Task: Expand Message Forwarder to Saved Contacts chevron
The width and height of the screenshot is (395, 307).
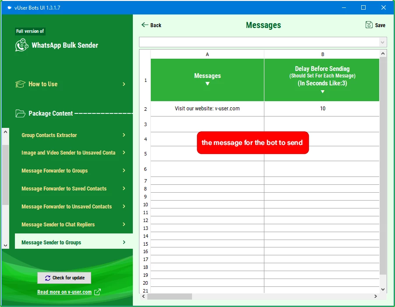Action: tap(124, 188)
